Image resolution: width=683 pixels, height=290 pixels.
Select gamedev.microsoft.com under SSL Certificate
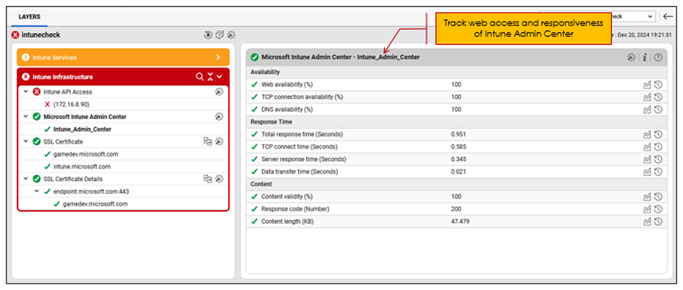coord(85,154)
